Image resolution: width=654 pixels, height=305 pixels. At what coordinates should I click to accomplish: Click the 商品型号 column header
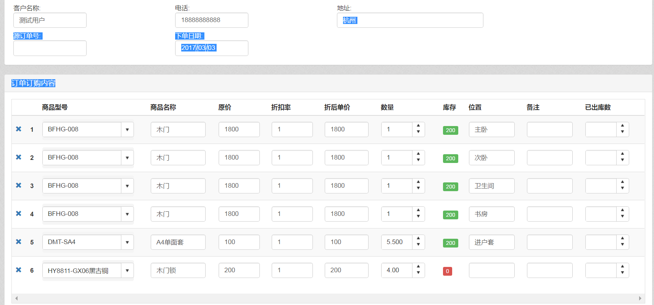click(55, 107)
